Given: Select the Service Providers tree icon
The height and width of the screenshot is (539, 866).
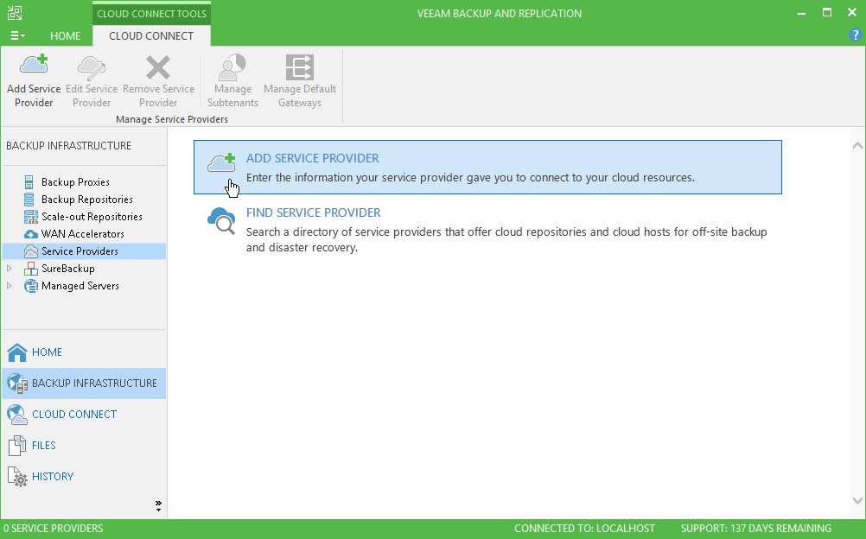Looking at the screenshot, I should 31,251.
